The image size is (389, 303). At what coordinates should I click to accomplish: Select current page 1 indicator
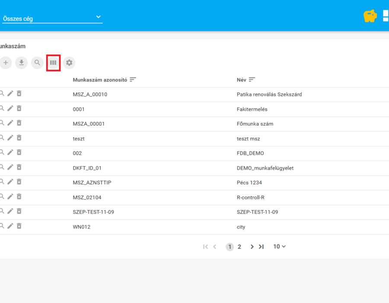[230, 247]
